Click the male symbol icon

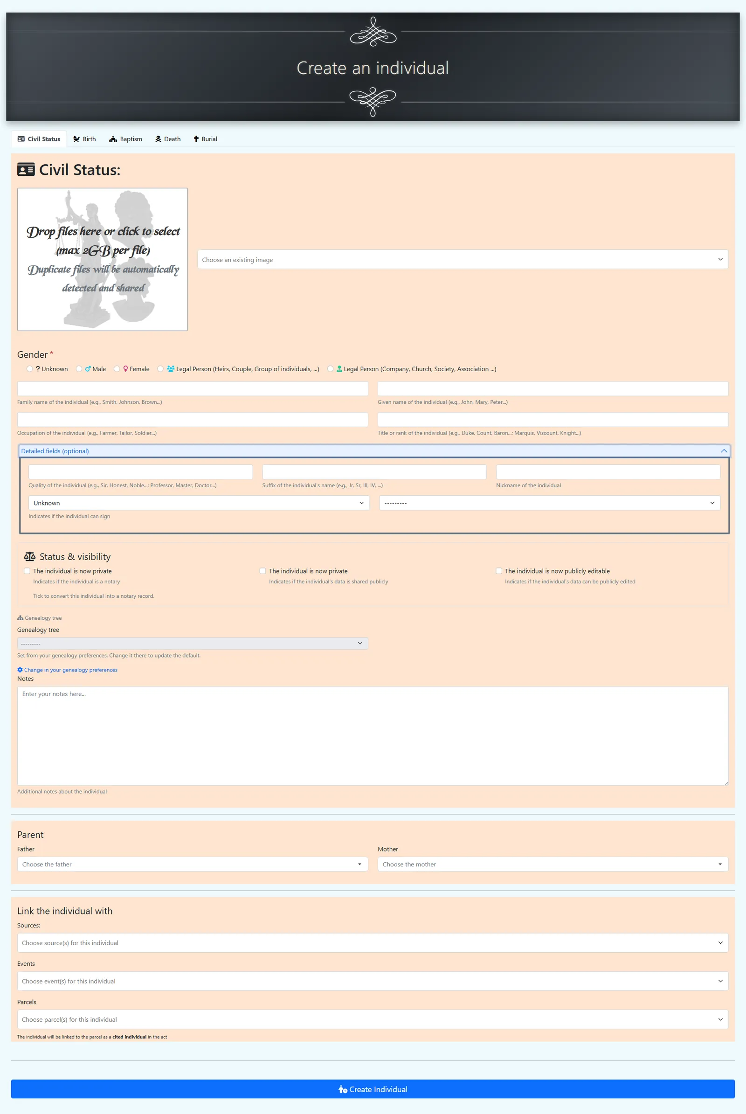[88, 369]
